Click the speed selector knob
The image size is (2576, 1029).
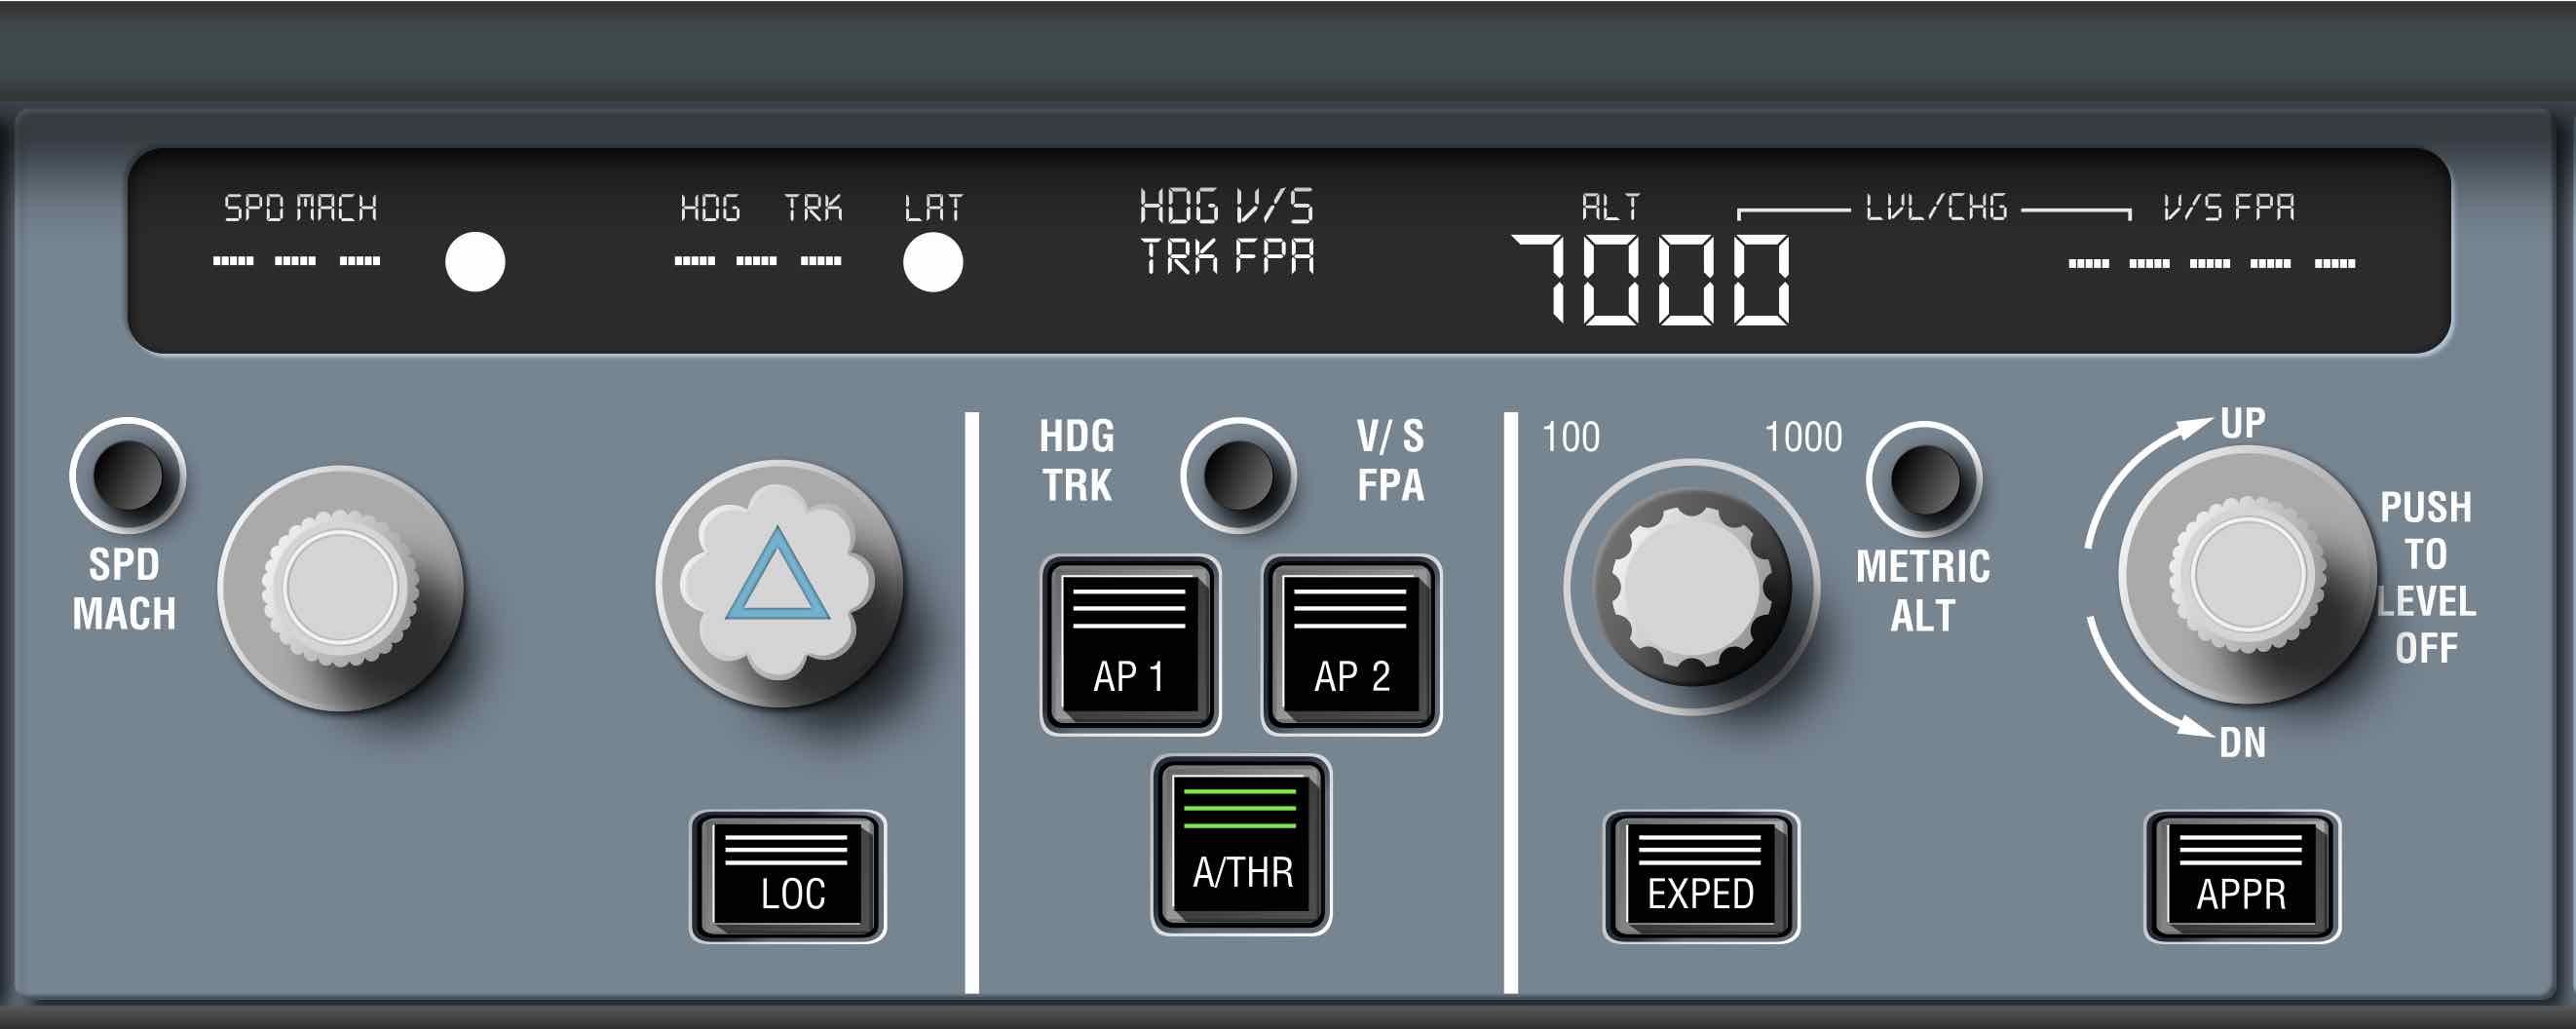click(340, 588)
